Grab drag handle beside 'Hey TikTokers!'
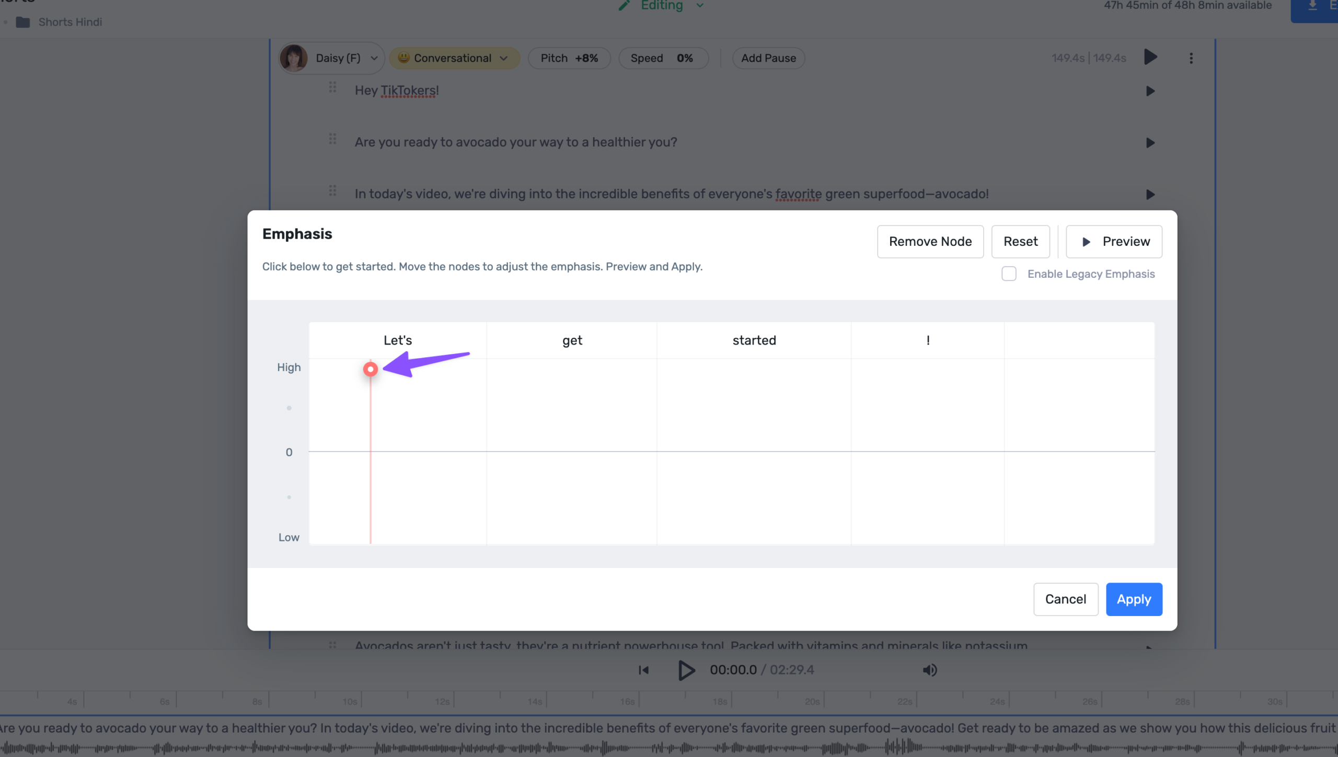 tap(332, 87)
